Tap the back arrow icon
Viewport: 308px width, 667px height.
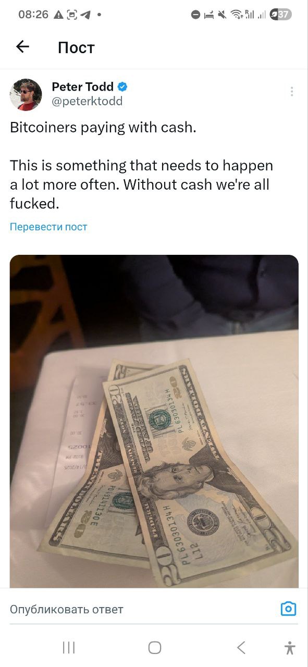pyautogui.click(x=22, y=47)
